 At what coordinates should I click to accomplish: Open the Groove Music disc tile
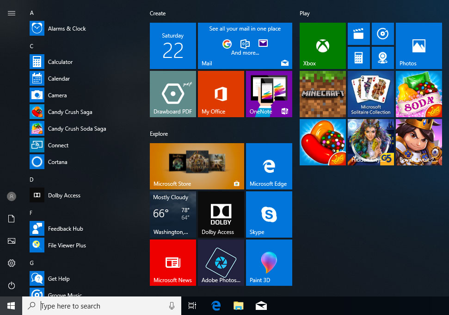(383, 34)
